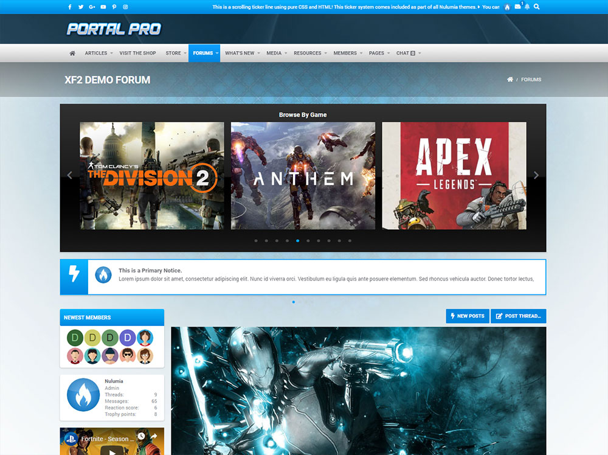
Task: Expand the What's New dropdown arrow
Action: (x=258, y=54)
